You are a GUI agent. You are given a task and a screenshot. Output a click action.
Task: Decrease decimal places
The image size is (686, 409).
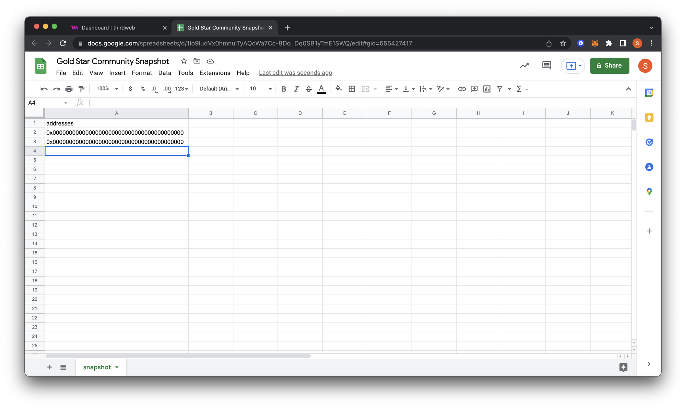coord(155,89)
